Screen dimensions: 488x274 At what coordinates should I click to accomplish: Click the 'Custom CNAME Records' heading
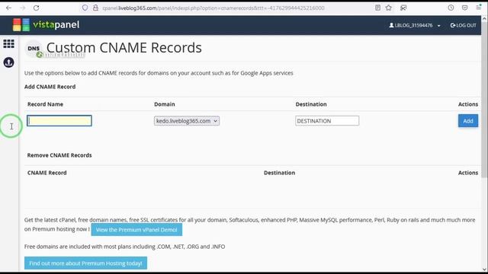click(124, 48)
